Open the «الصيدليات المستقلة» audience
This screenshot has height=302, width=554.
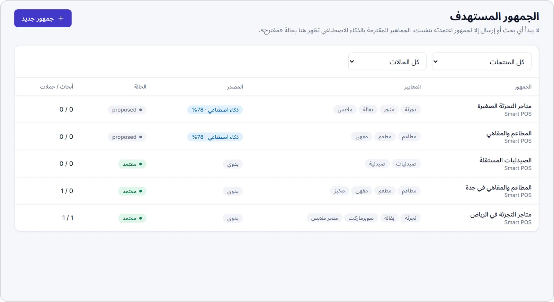pyautogui.click(x=506, y=160)
